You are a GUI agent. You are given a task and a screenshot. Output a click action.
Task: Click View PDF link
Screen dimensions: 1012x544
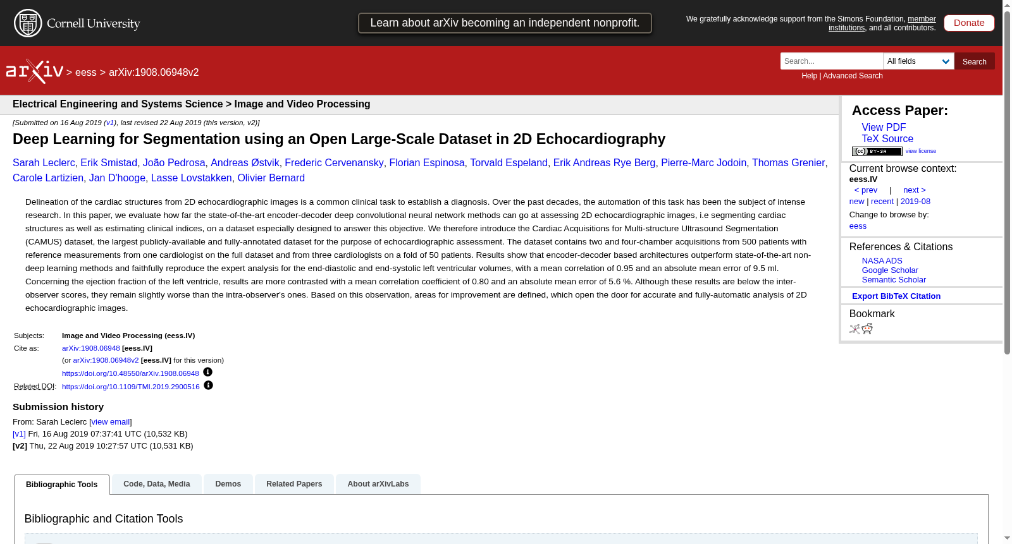tap(884, 128)
